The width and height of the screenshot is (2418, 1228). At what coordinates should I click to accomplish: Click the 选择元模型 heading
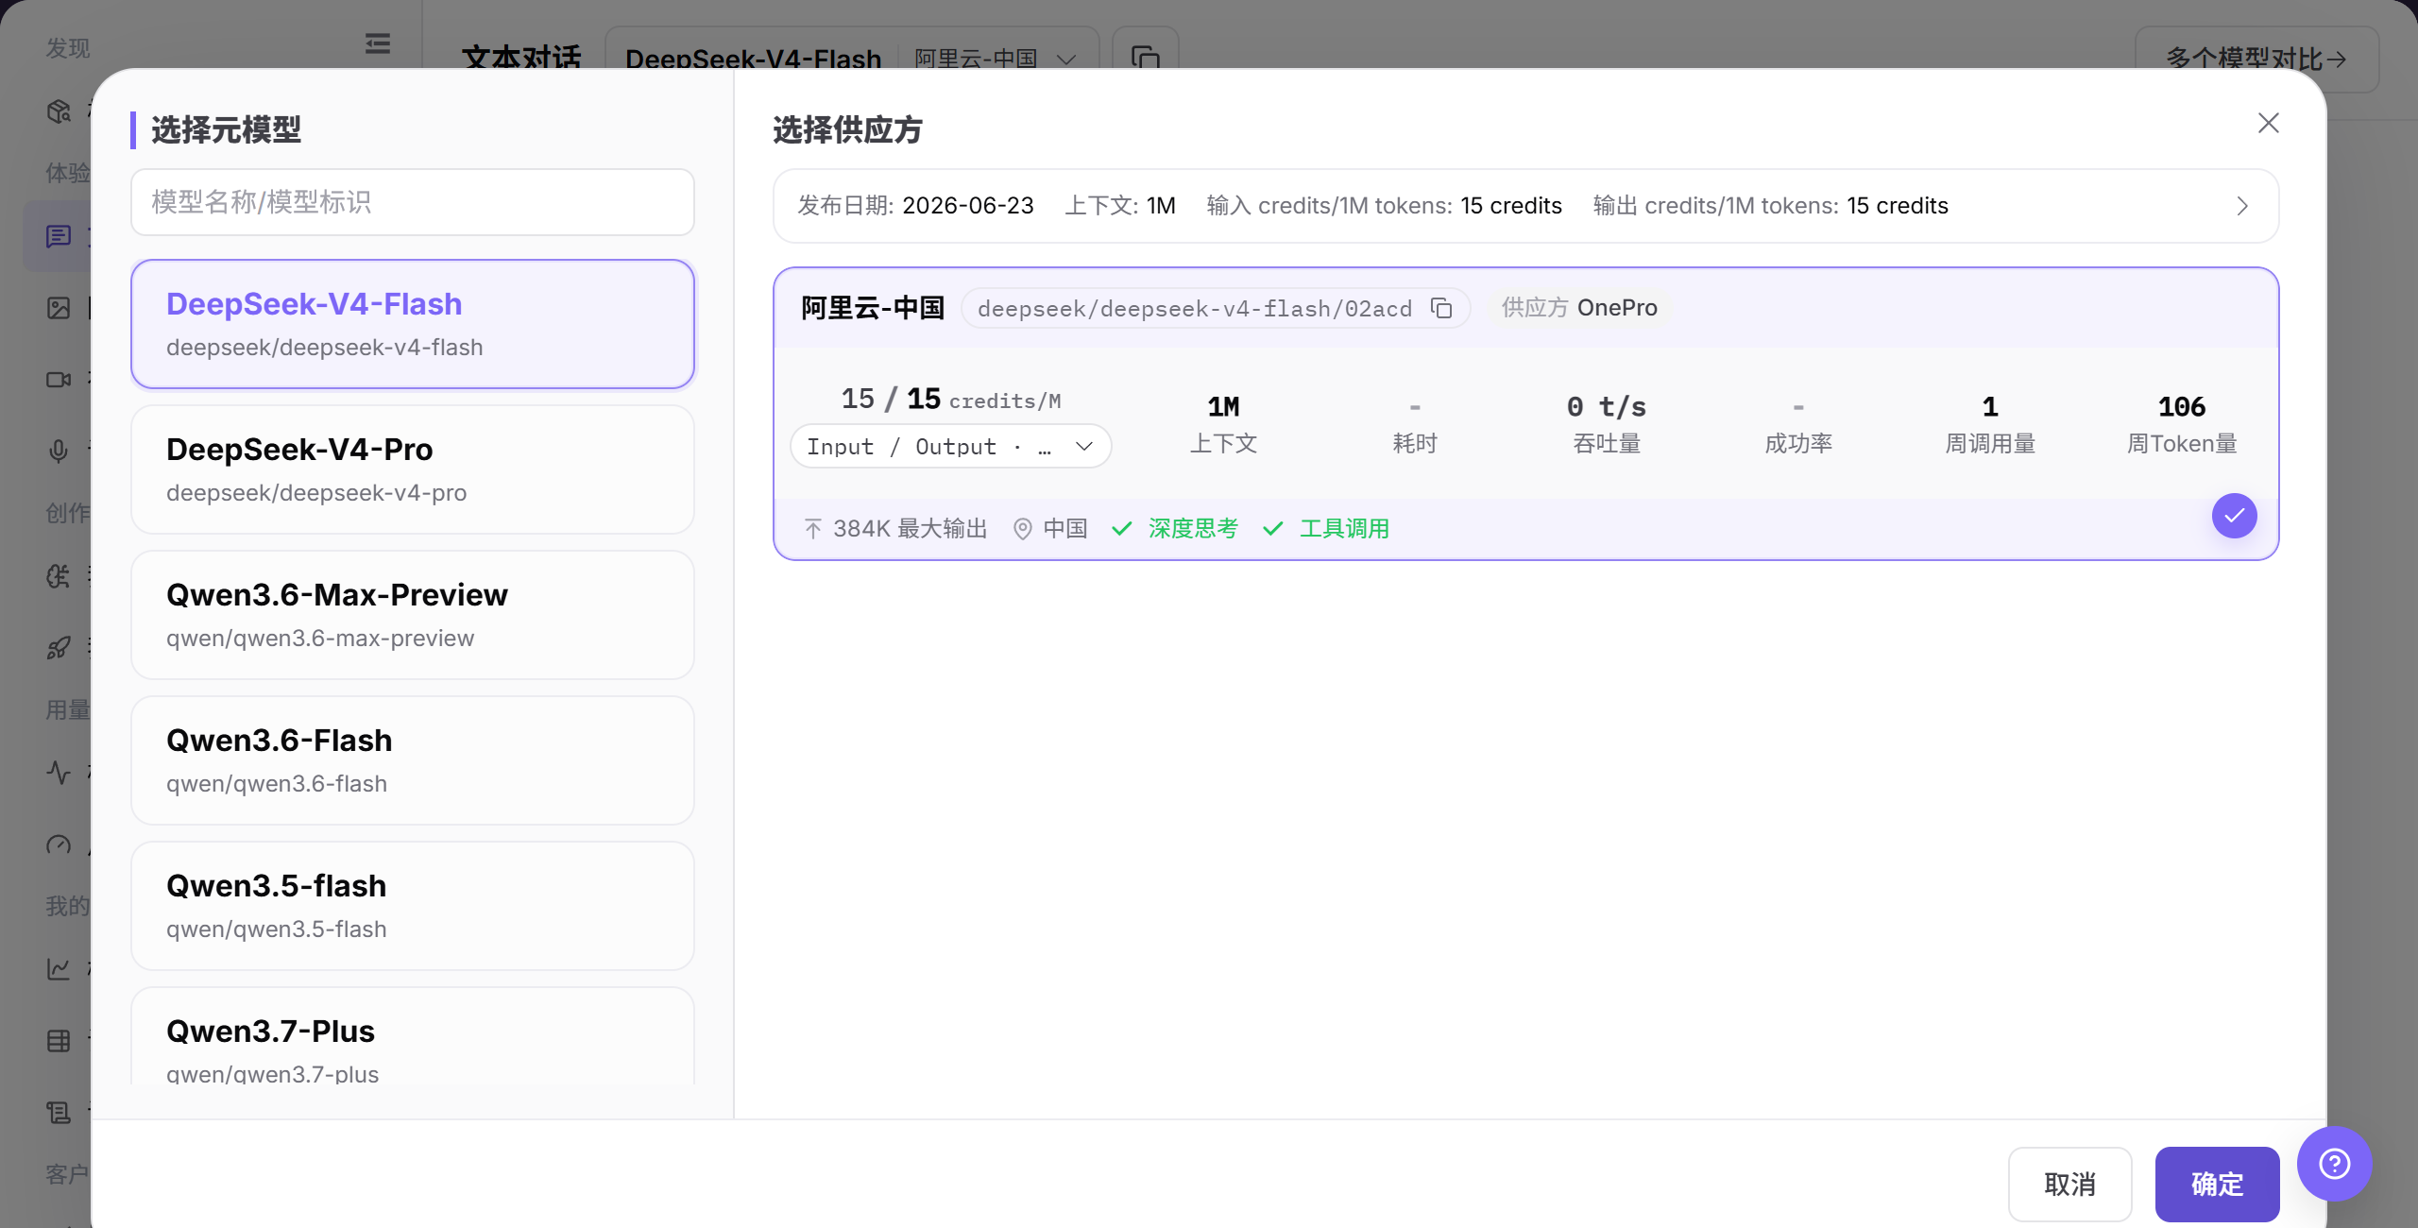pos(226,130)
